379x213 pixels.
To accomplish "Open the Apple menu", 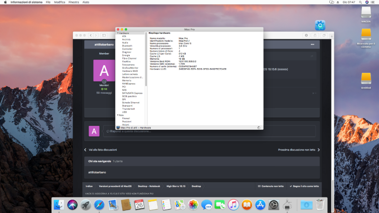I will 5,2.
